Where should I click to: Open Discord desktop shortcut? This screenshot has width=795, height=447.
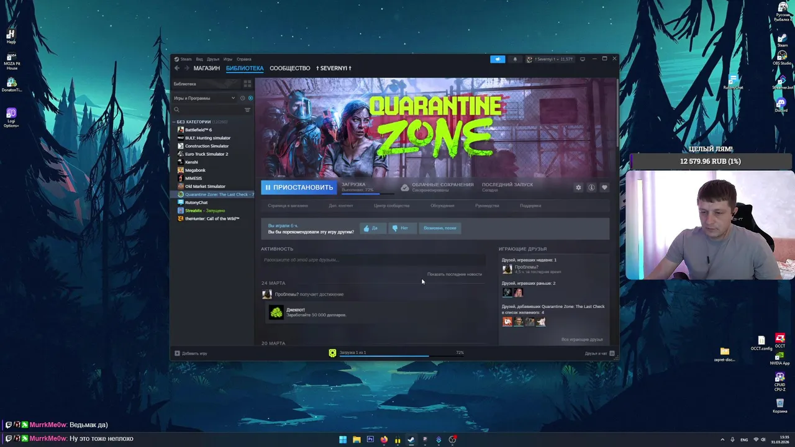(x=781, y=104)
